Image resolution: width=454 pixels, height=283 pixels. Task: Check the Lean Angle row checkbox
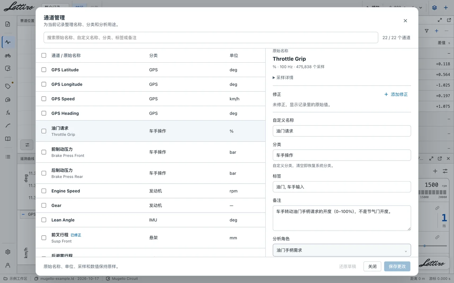[x=44, y=220]
